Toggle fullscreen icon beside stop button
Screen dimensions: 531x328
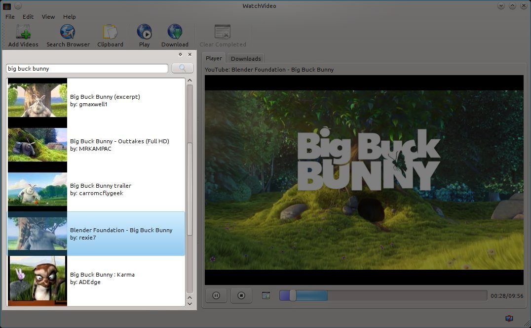266,295
